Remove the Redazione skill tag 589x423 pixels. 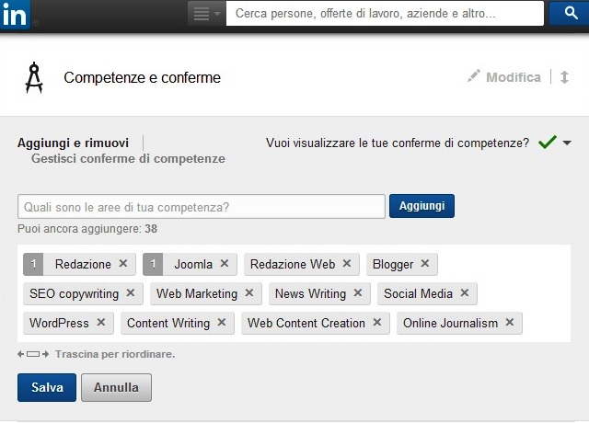(123, 264)
